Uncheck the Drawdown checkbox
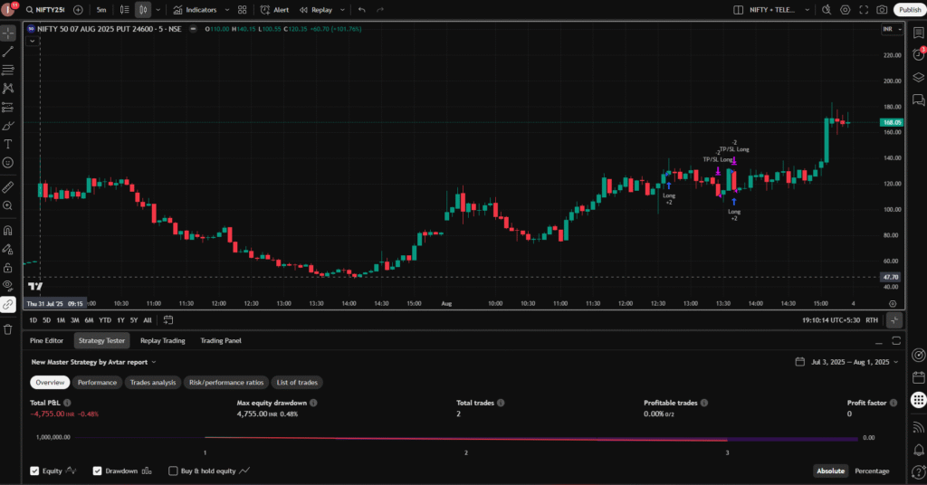Screen dimensions: 927x485 coord(98,471)
